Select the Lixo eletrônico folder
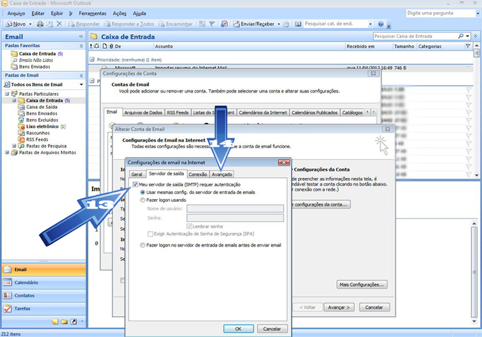The image size is (482, 337). tap(42, 126)
